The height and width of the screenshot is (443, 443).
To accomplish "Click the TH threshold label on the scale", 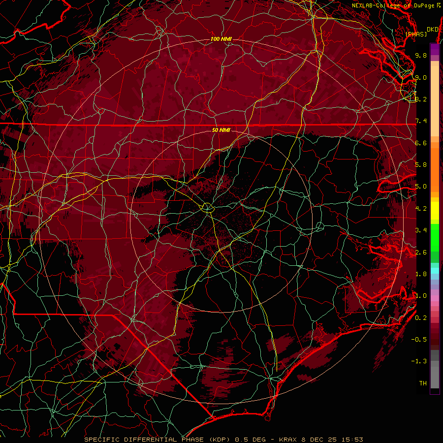I will 423,383.
